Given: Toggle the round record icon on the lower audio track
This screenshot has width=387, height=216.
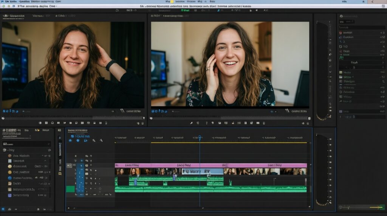Looking at the screenshot, I should [x=100, y=188].
